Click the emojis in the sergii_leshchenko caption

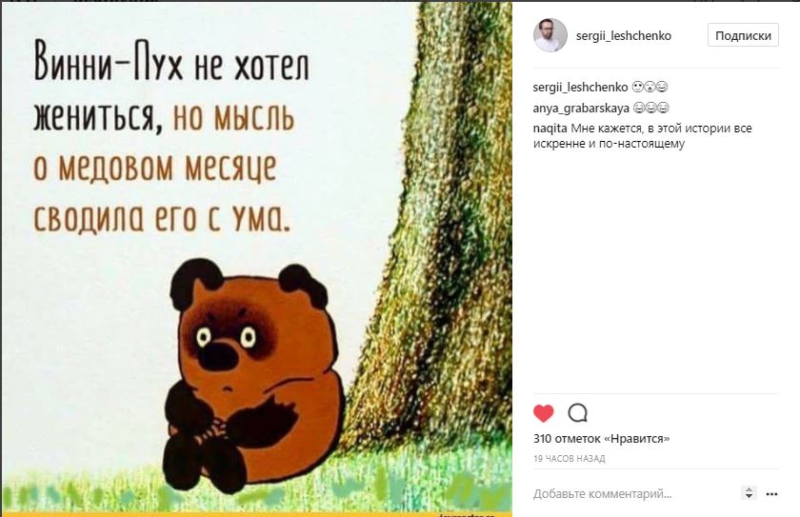(650, 88)
